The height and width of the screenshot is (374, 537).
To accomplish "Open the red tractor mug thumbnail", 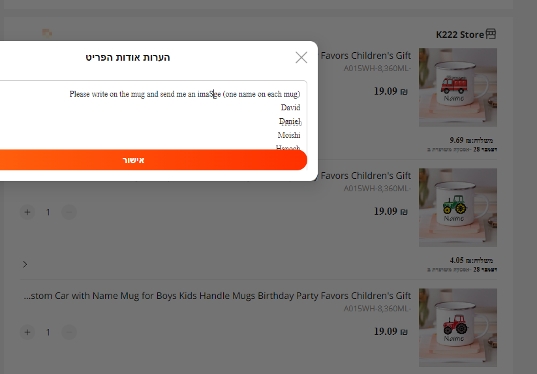I will point(457,327).
